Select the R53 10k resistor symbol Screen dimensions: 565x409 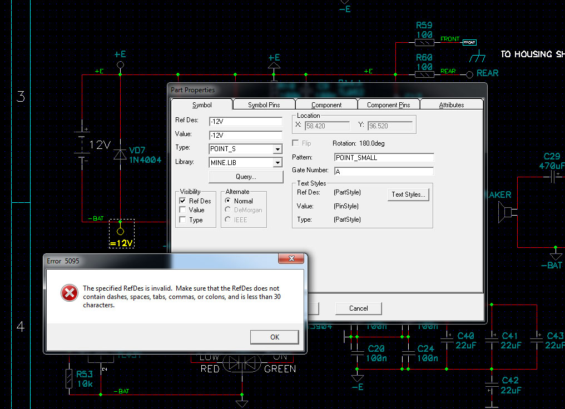pyautogui.click(x=69, y=378)
